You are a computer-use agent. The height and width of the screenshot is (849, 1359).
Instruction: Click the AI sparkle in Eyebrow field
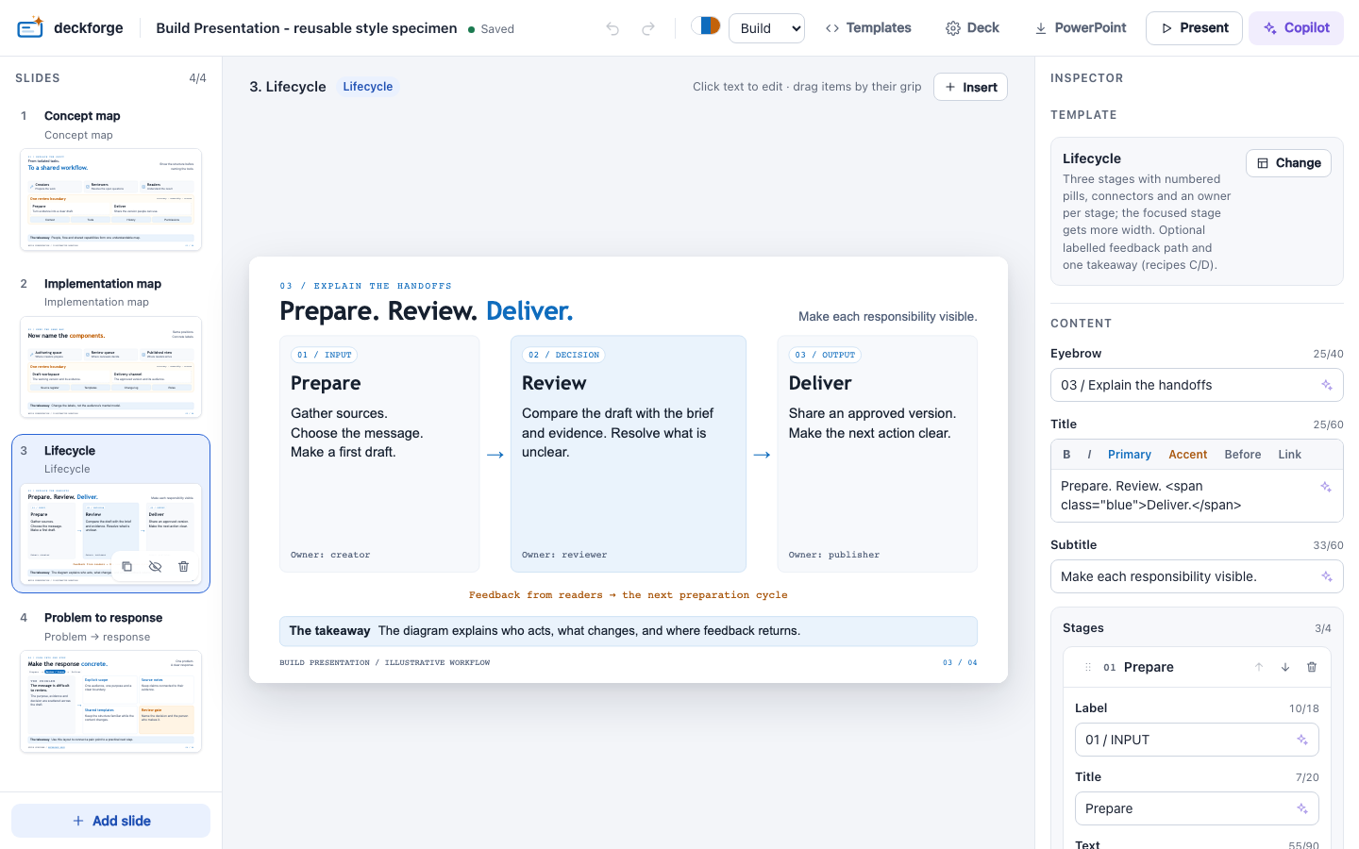(x=1326, y=385)
